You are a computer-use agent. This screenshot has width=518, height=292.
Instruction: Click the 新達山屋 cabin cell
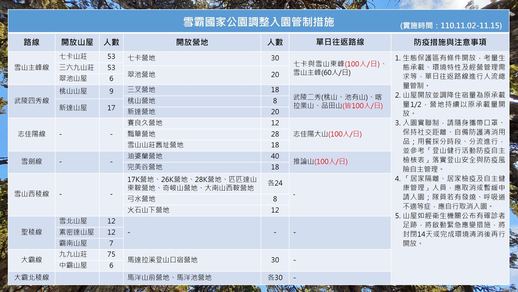(x=77, y=108)
